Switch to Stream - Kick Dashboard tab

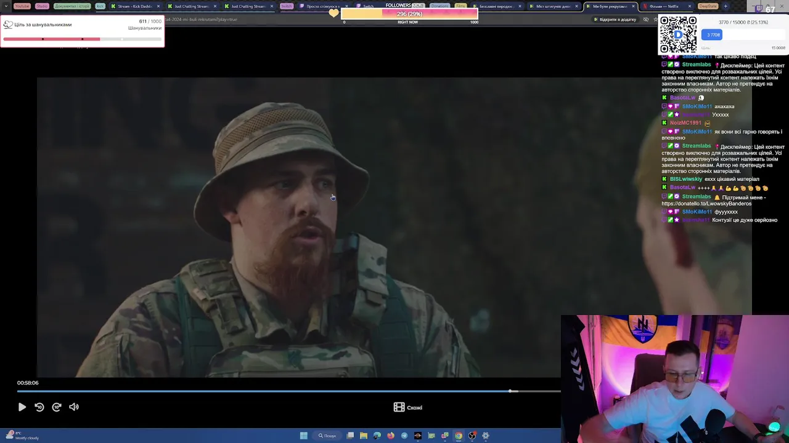[x=134, y=6]
